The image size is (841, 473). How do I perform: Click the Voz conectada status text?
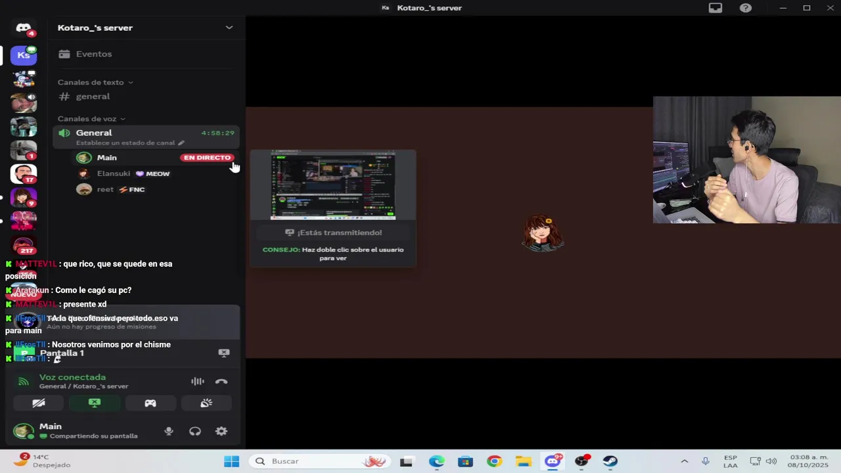click(72, 377)
